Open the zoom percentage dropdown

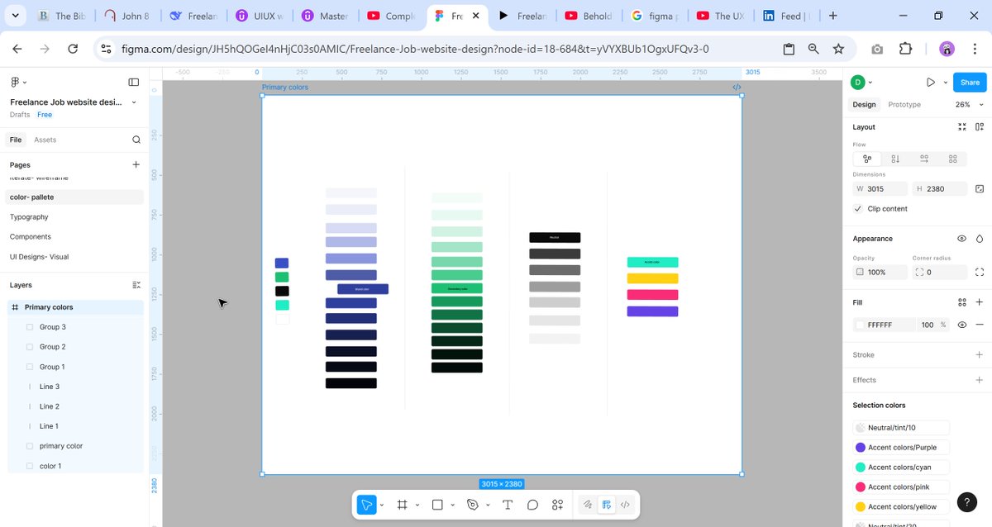click(x=966, y=105)
